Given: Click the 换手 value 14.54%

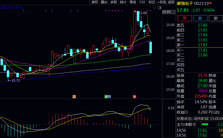Looking at the screenshot, I should (x=201, y=102).
